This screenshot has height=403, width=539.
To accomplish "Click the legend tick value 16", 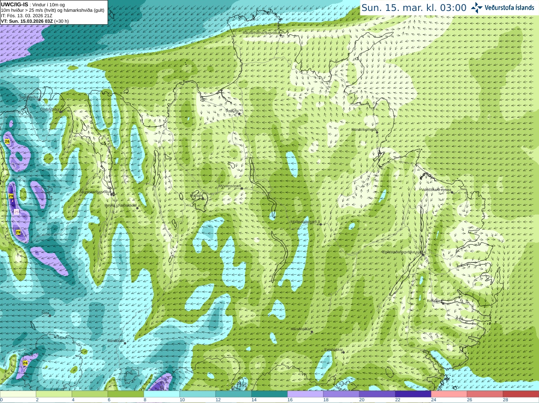I will click(x=290, y=400).
